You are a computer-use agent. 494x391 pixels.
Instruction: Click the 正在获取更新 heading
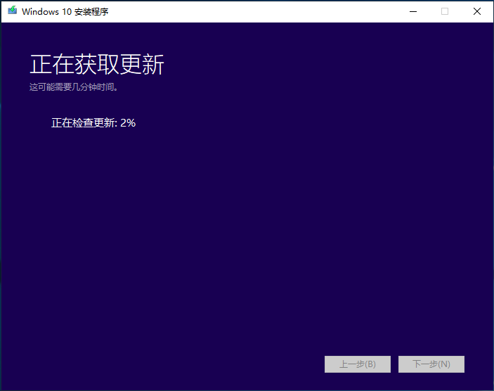pyautogui.click(x=97, y=64)
